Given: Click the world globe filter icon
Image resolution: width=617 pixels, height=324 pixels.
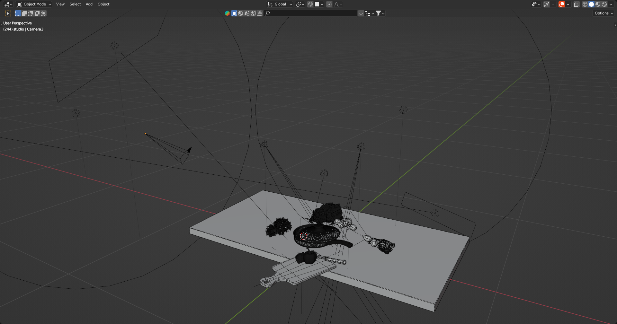Looking at the screenshot, I should click(253, 13).
